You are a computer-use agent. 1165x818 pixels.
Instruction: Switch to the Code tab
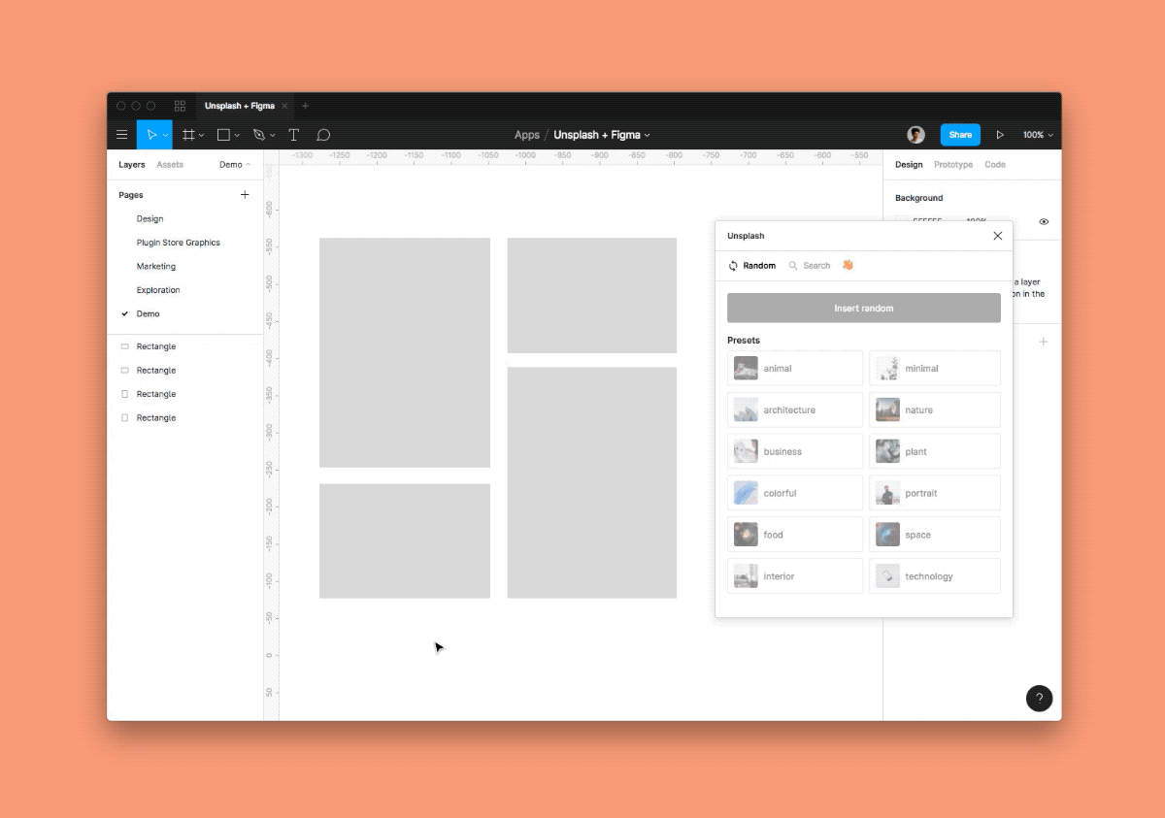pyautogui.click(x=995, y=165)
